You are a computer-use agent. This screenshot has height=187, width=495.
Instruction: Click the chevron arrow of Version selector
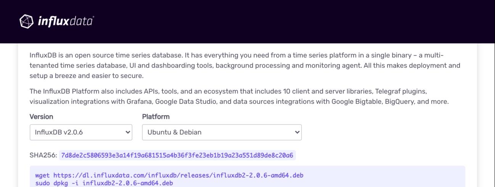click(x=127, y=132)
